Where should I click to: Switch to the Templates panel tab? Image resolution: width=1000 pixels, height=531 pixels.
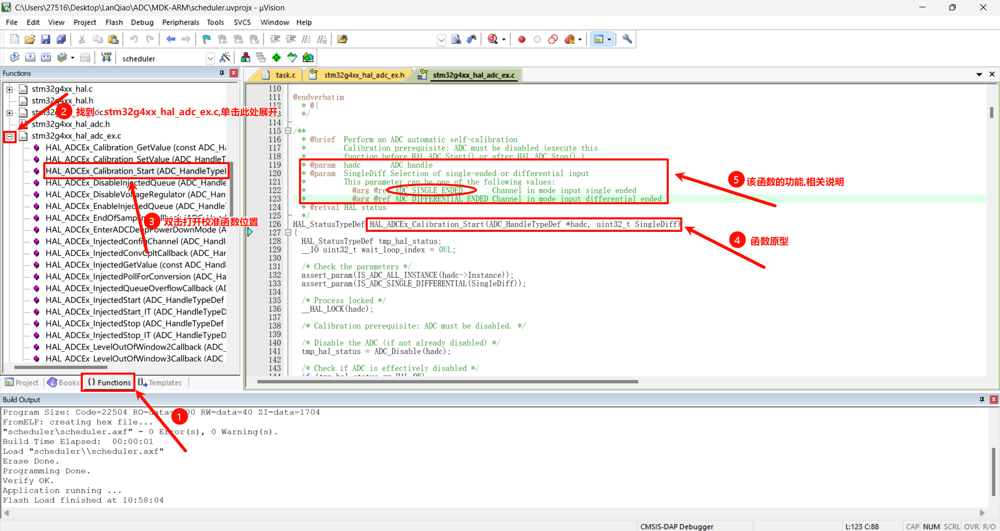click(x=160, y=382)
